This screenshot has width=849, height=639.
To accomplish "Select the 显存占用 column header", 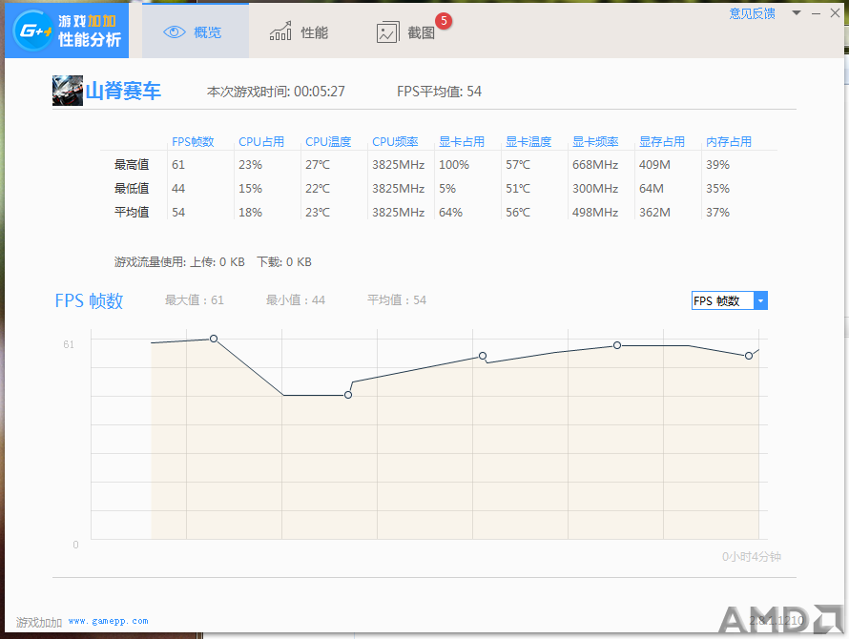I will (662, 142).
